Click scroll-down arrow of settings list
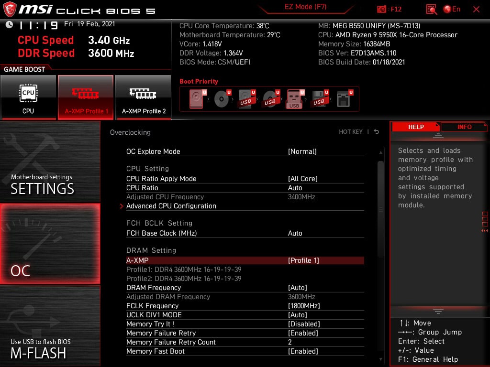The height and width of the screenshot is (367, 490). (380, 359)
